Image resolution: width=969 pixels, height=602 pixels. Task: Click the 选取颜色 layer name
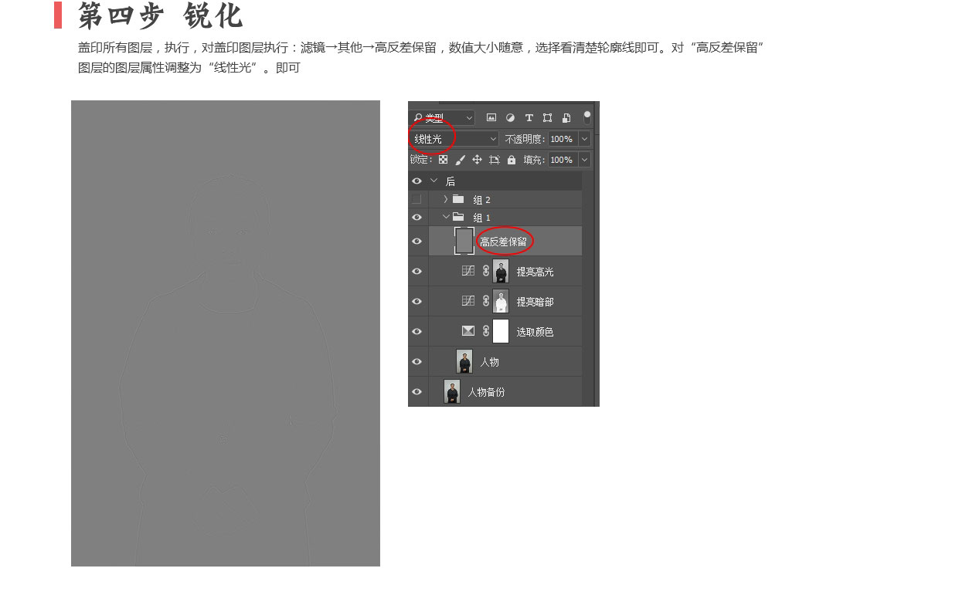pyautogui.click(x=535, y=333)
